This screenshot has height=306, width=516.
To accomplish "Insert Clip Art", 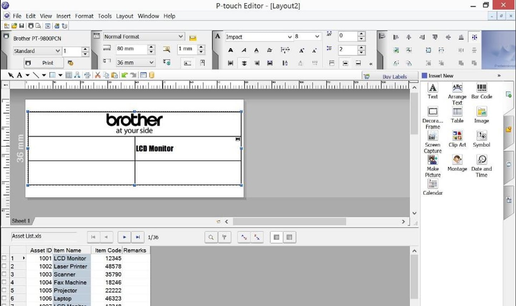I will click(x=457, y=139).
